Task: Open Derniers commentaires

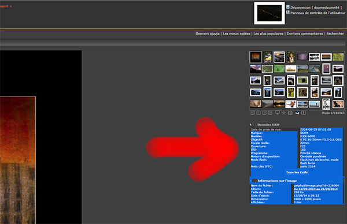Action: pyautogui.click(x=305, y=33)
